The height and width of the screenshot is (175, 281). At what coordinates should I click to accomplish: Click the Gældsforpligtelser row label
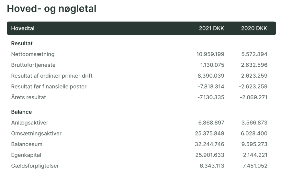[35, 166]
